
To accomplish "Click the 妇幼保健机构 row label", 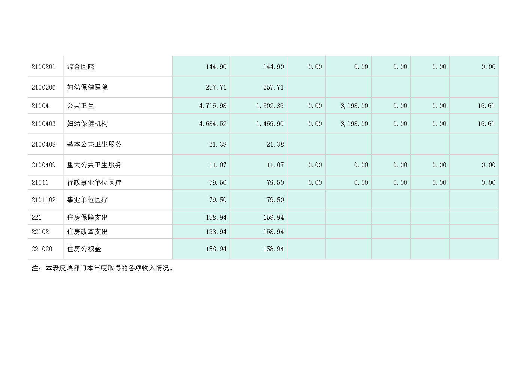I will (87, 124).
